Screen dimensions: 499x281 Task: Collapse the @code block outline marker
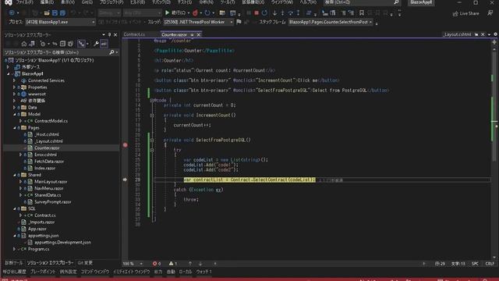[152, 101]
